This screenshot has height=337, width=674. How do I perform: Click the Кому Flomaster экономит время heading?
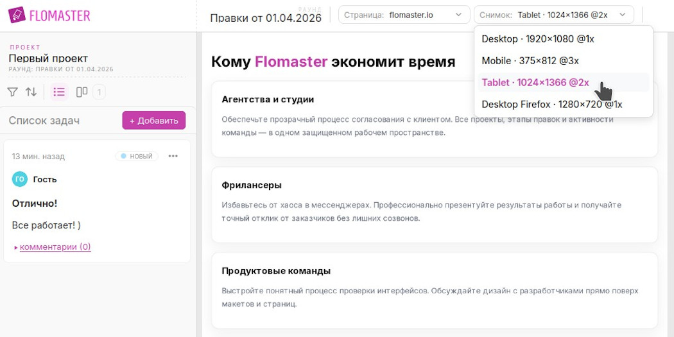coord(333,62)
